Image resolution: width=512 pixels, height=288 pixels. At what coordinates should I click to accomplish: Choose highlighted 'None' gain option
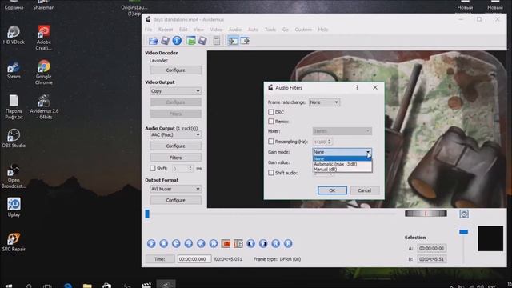pos(342,158)
